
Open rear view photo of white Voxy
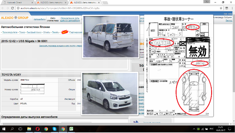[111, 36]
